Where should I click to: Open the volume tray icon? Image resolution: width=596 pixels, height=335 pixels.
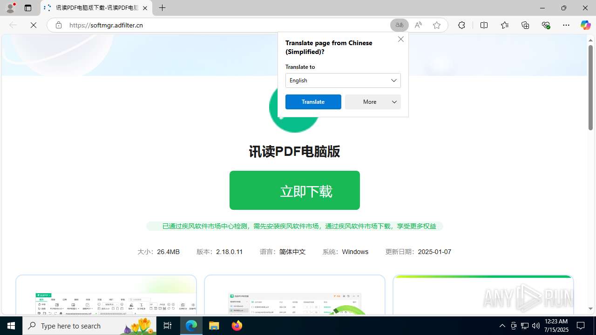(536, 326)
